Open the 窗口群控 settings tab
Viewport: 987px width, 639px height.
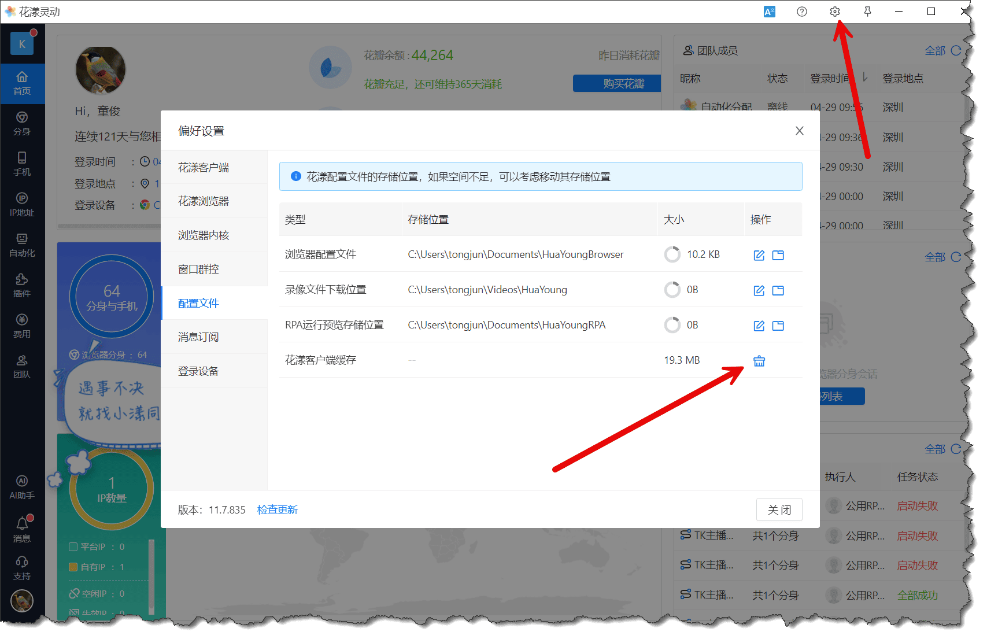(x=198, y=269)
